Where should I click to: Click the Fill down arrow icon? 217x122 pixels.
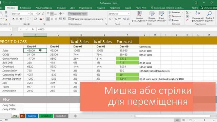(187, 16)
